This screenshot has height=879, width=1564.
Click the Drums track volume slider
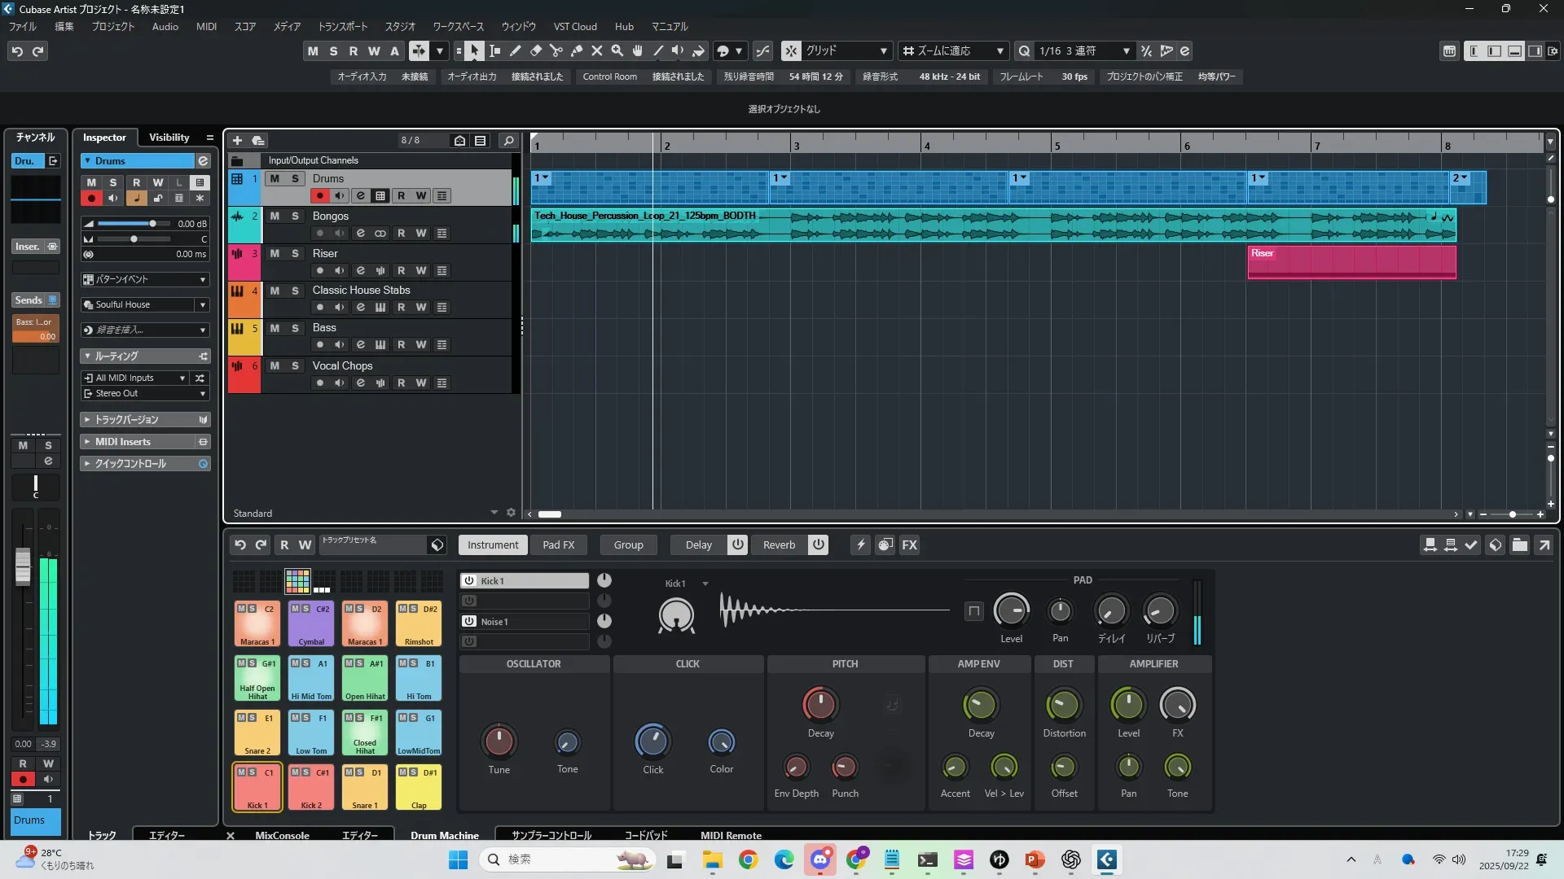[x=152, y=224]
